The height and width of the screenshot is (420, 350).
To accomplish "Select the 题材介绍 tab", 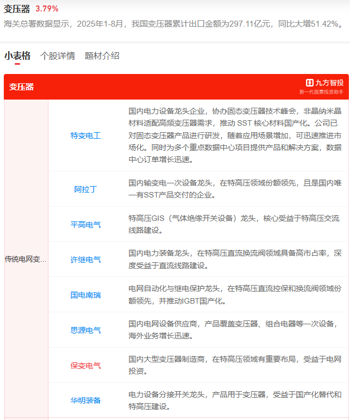I will click(102, 55).
